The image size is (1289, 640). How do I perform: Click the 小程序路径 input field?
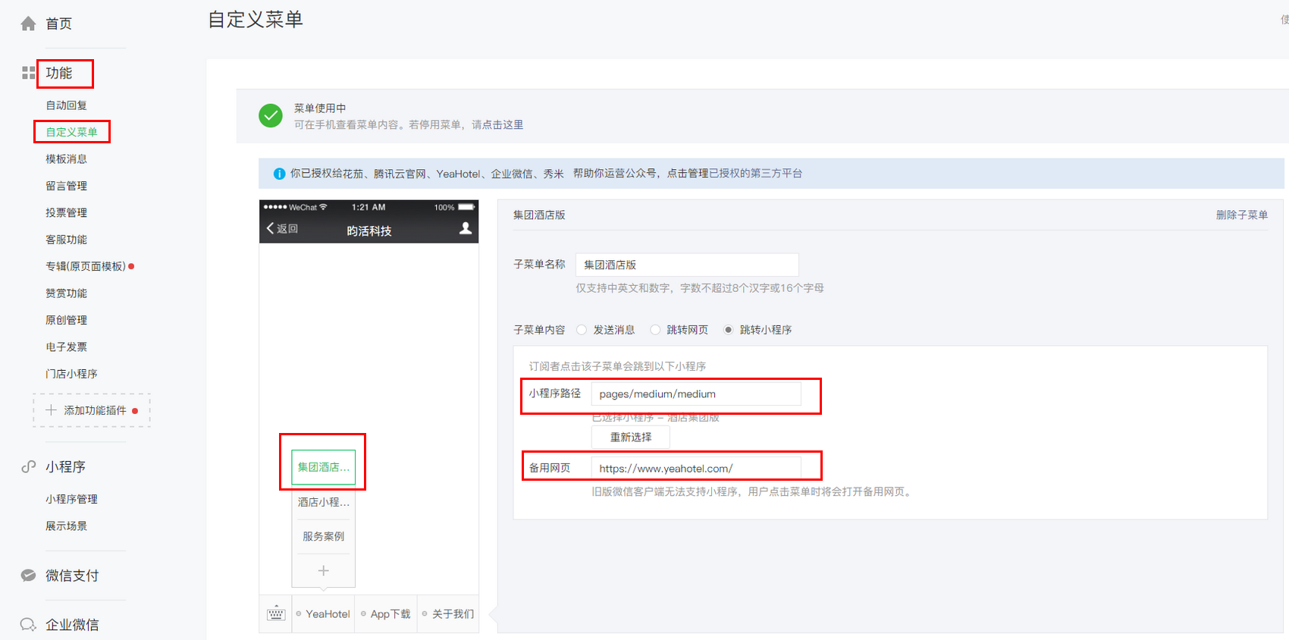pos(696,394)
